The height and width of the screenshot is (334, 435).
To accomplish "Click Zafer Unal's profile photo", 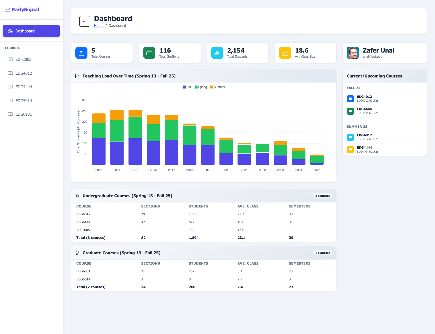I will [x=353, y=53].
